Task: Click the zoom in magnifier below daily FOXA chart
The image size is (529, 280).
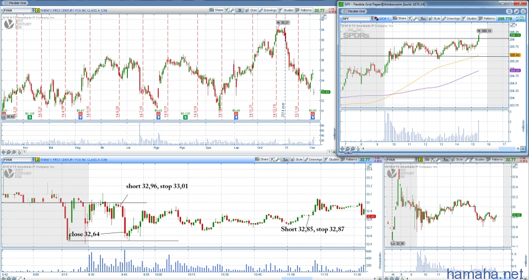Action: (9, 152)
